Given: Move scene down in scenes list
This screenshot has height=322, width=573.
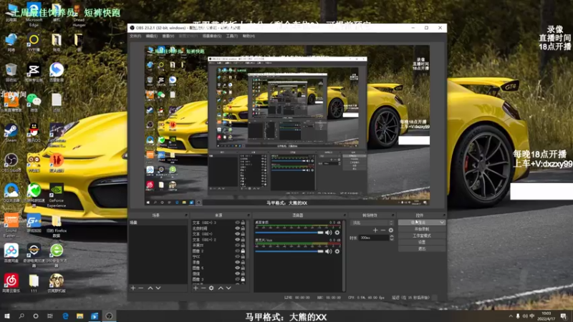Looking at the screenshot, I should [158, 288].
